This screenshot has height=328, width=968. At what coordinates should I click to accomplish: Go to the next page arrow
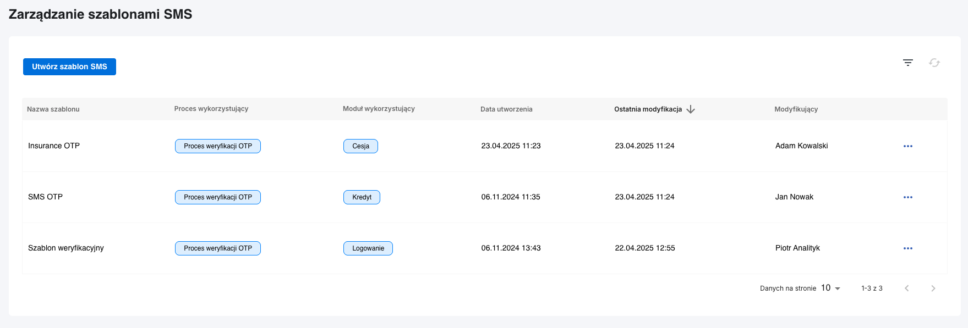pyautogui.click(x=933, y=288)
